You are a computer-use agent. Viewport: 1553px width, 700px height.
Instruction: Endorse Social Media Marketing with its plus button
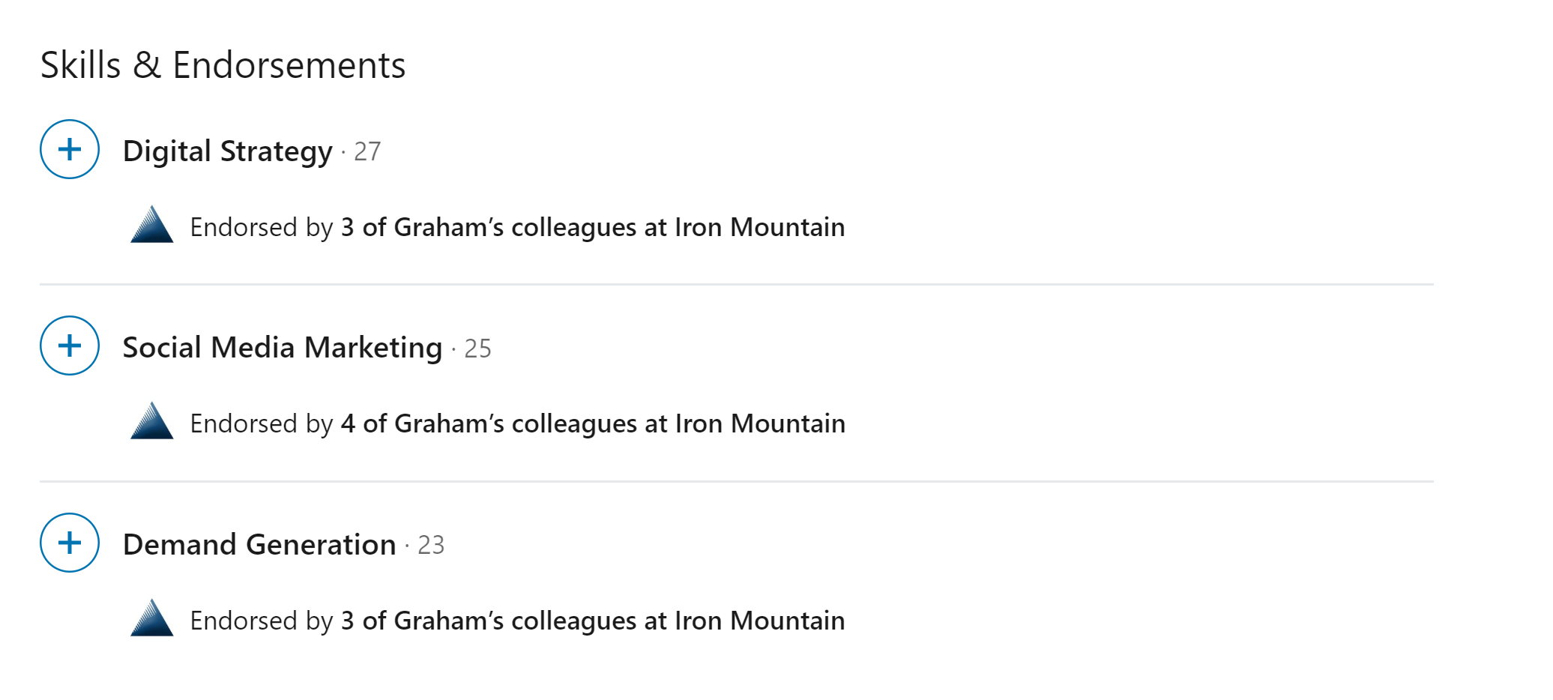click(x=70, y=346)
